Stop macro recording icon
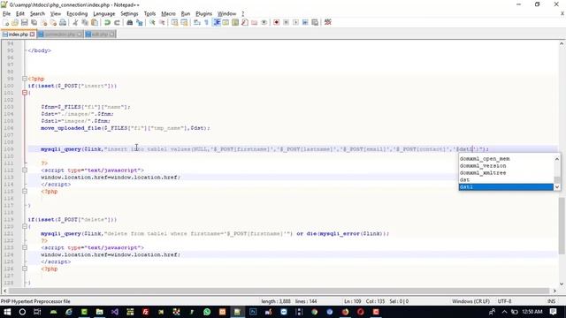 (x=286, y=22)
